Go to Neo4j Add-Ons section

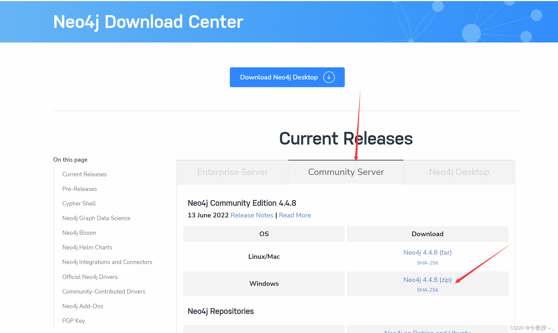83,306
